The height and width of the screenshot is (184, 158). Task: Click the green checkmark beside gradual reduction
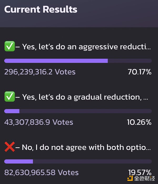tap(9, 97)
